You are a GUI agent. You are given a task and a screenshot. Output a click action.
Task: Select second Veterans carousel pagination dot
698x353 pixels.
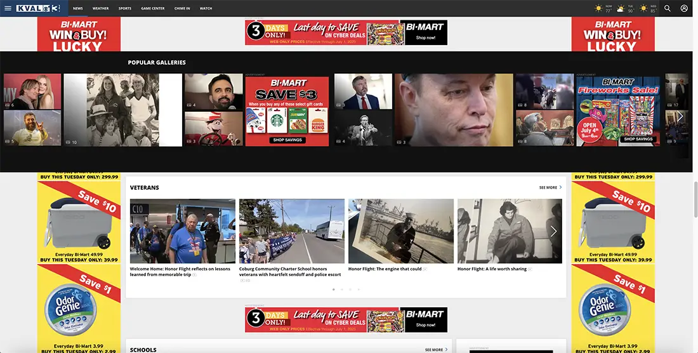click(x=342, y=290)
